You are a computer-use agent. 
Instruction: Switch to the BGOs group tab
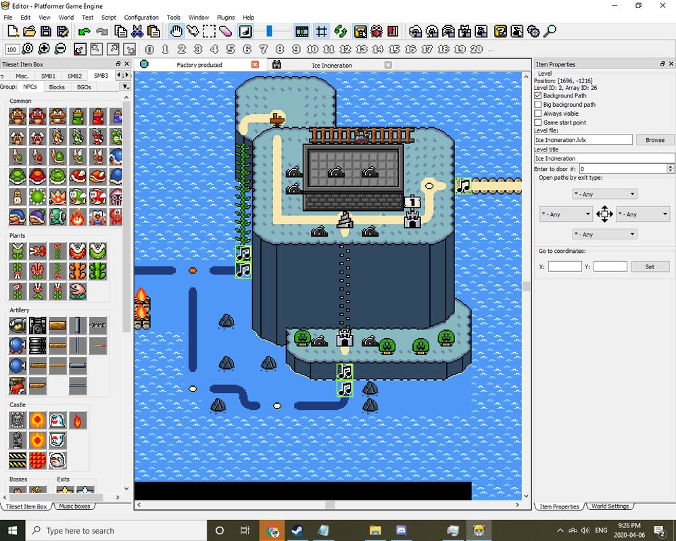(84, 87)
